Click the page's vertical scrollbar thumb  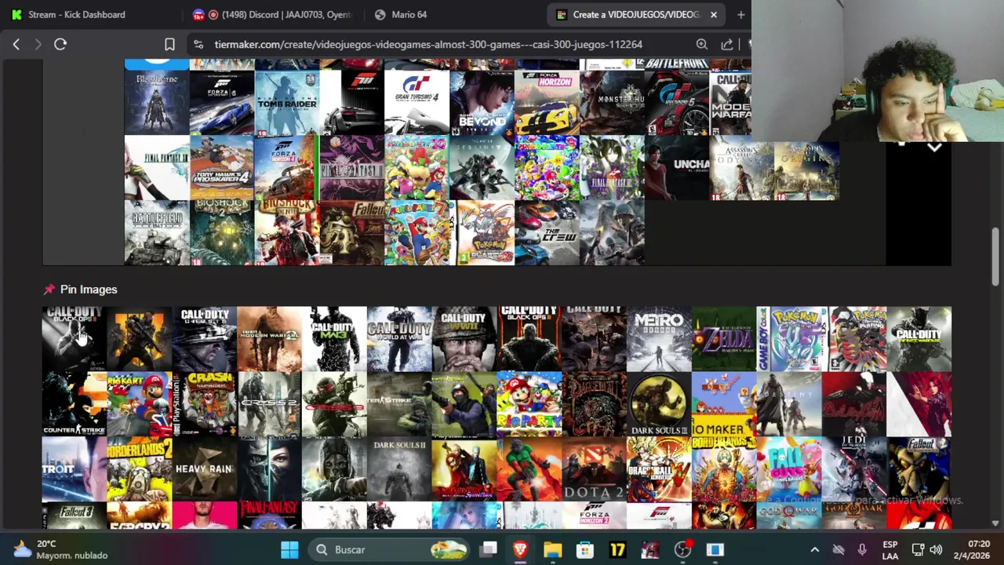click(x=995, y=257)
